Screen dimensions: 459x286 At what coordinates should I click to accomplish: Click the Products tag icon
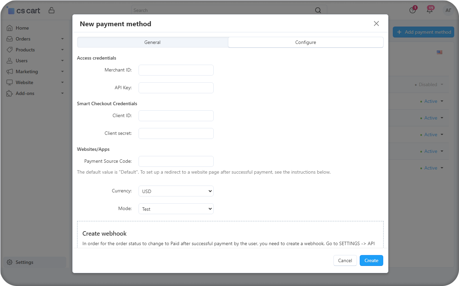10,50
